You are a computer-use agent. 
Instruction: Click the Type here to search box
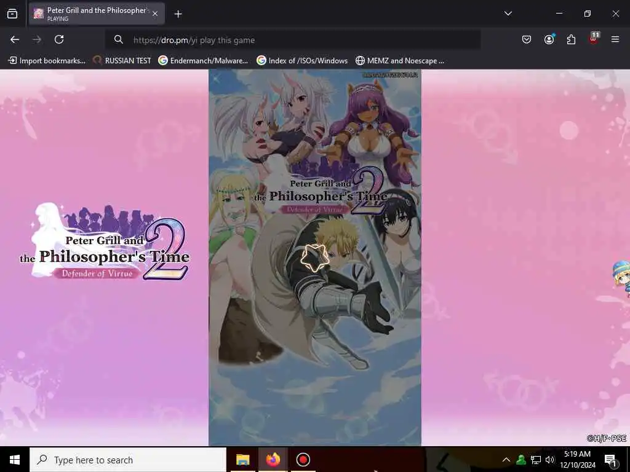click(x=128, y=460)
